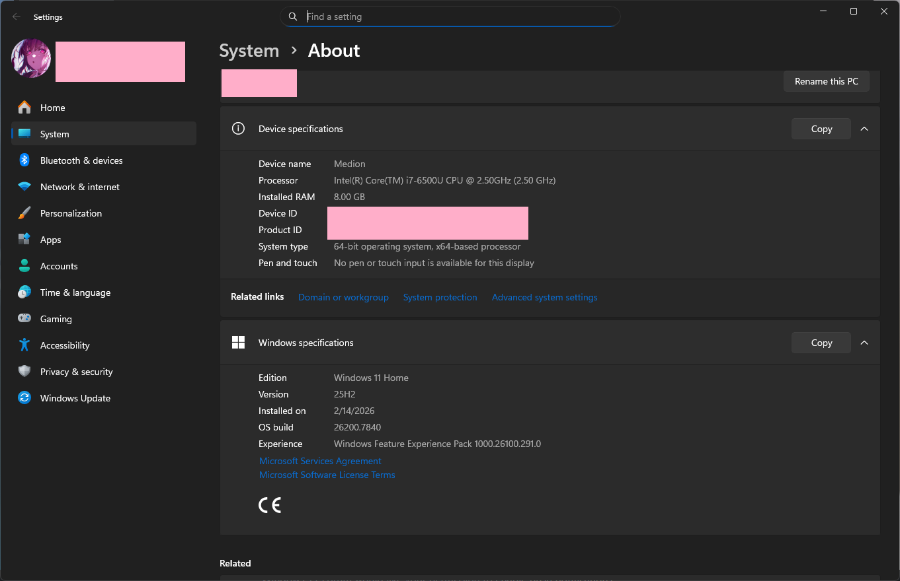Click the OS build value 26200.7840

click(358, 427)
